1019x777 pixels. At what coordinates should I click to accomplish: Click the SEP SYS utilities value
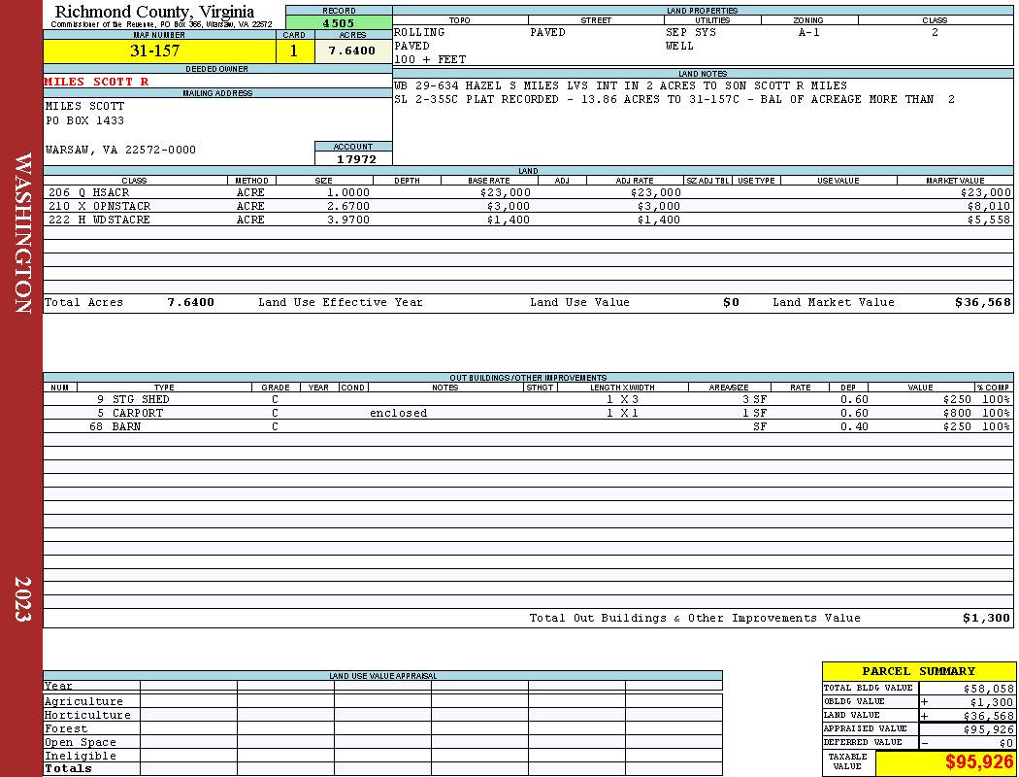click(x=691, y=32)
